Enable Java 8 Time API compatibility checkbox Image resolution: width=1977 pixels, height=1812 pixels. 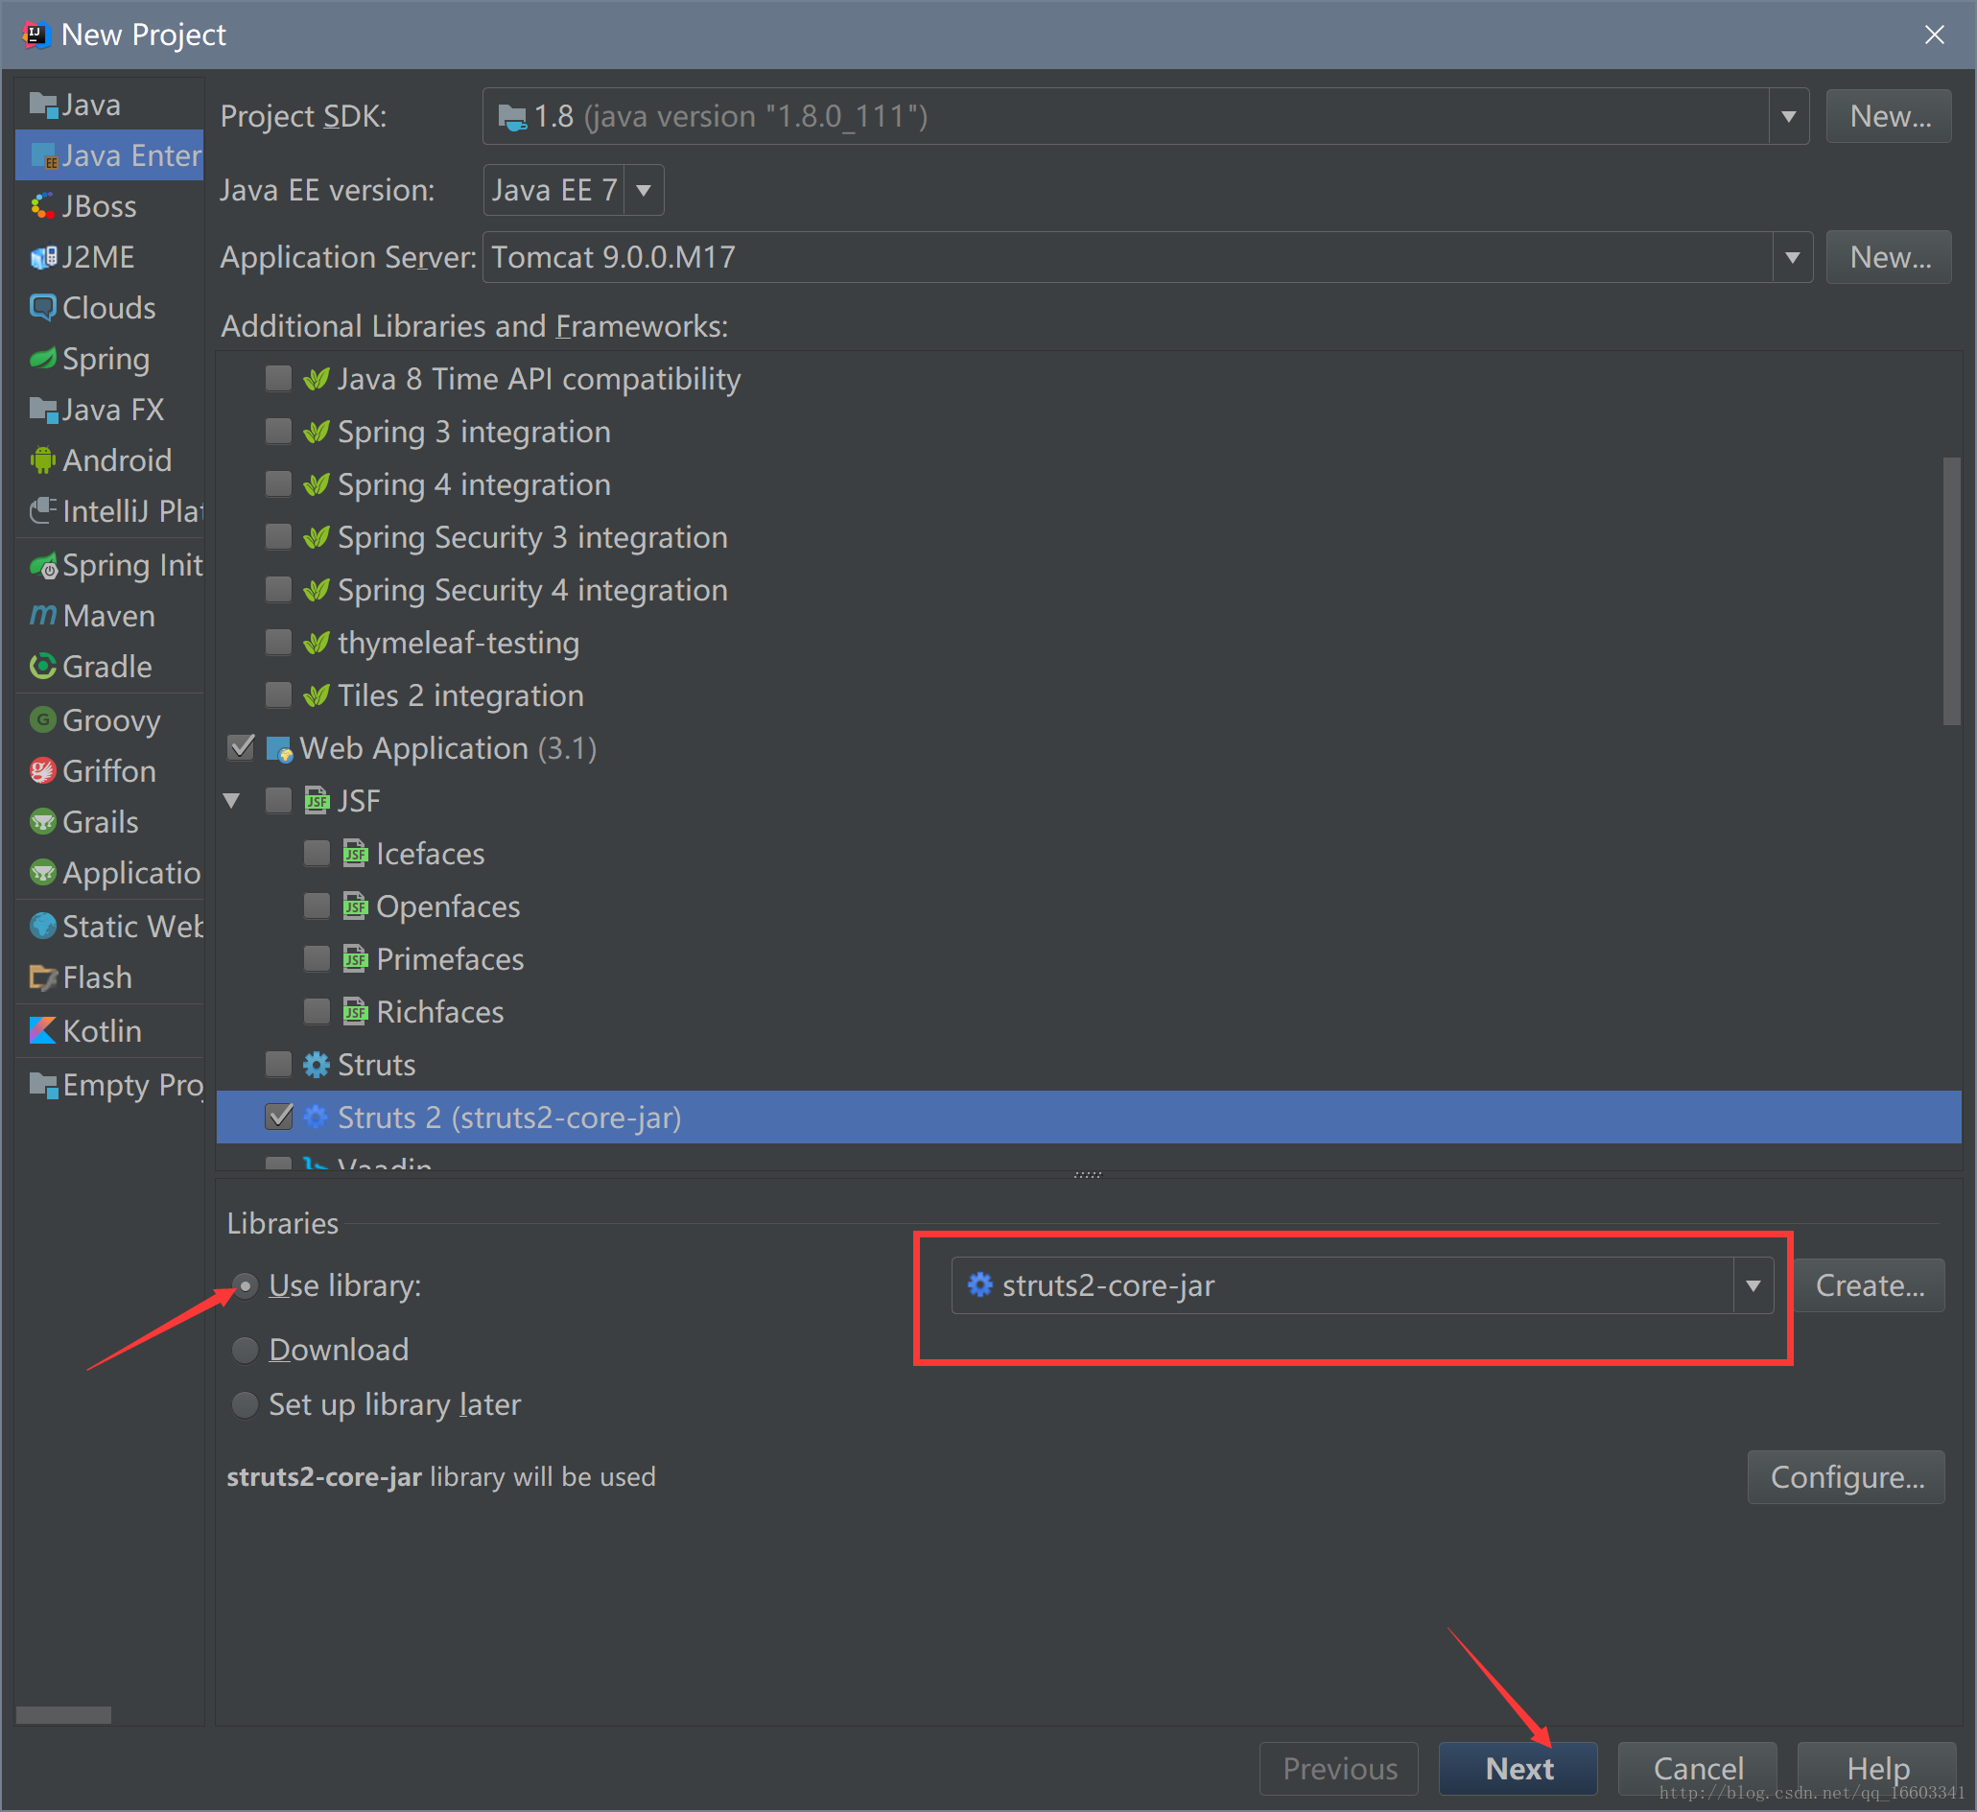pos(278,379)
